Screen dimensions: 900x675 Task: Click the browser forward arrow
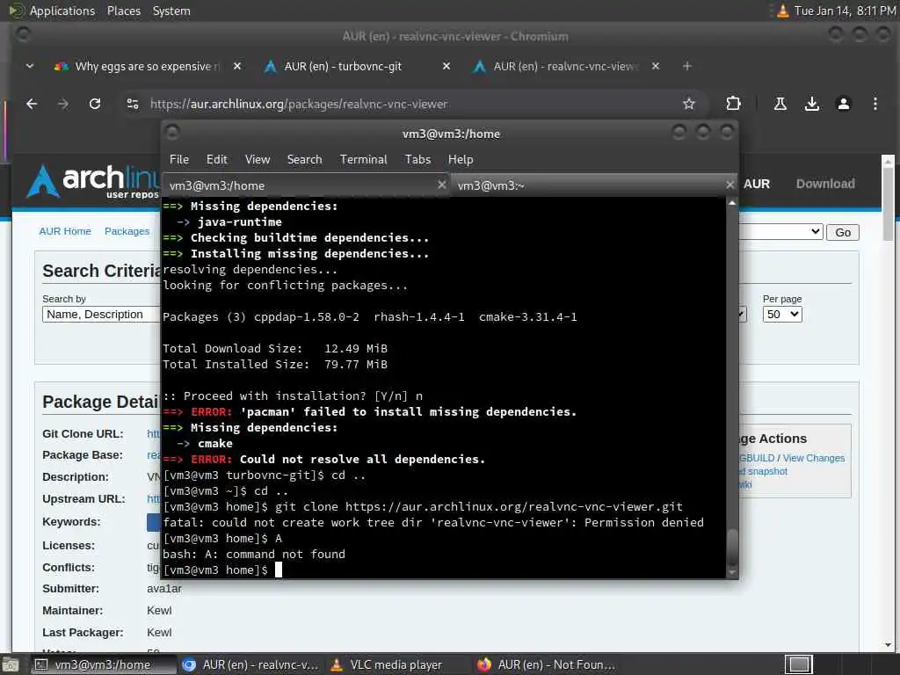pyautogui.click(x=63, y=104)
